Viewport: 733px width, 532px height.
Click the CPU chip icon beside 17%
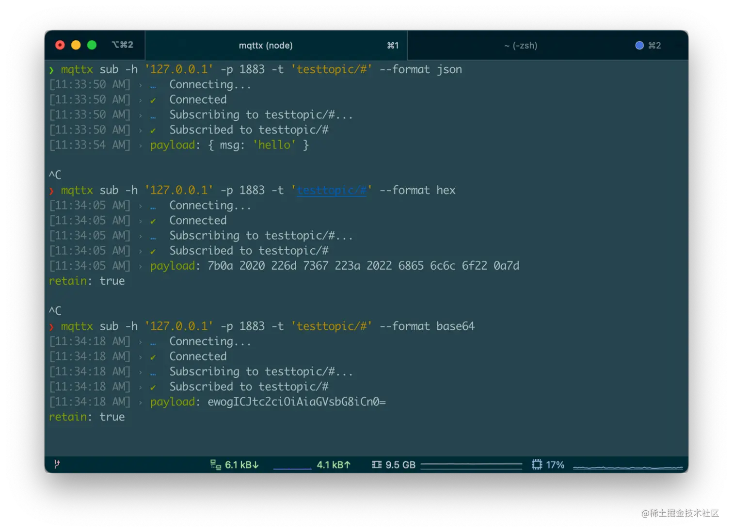pos(537,465)
